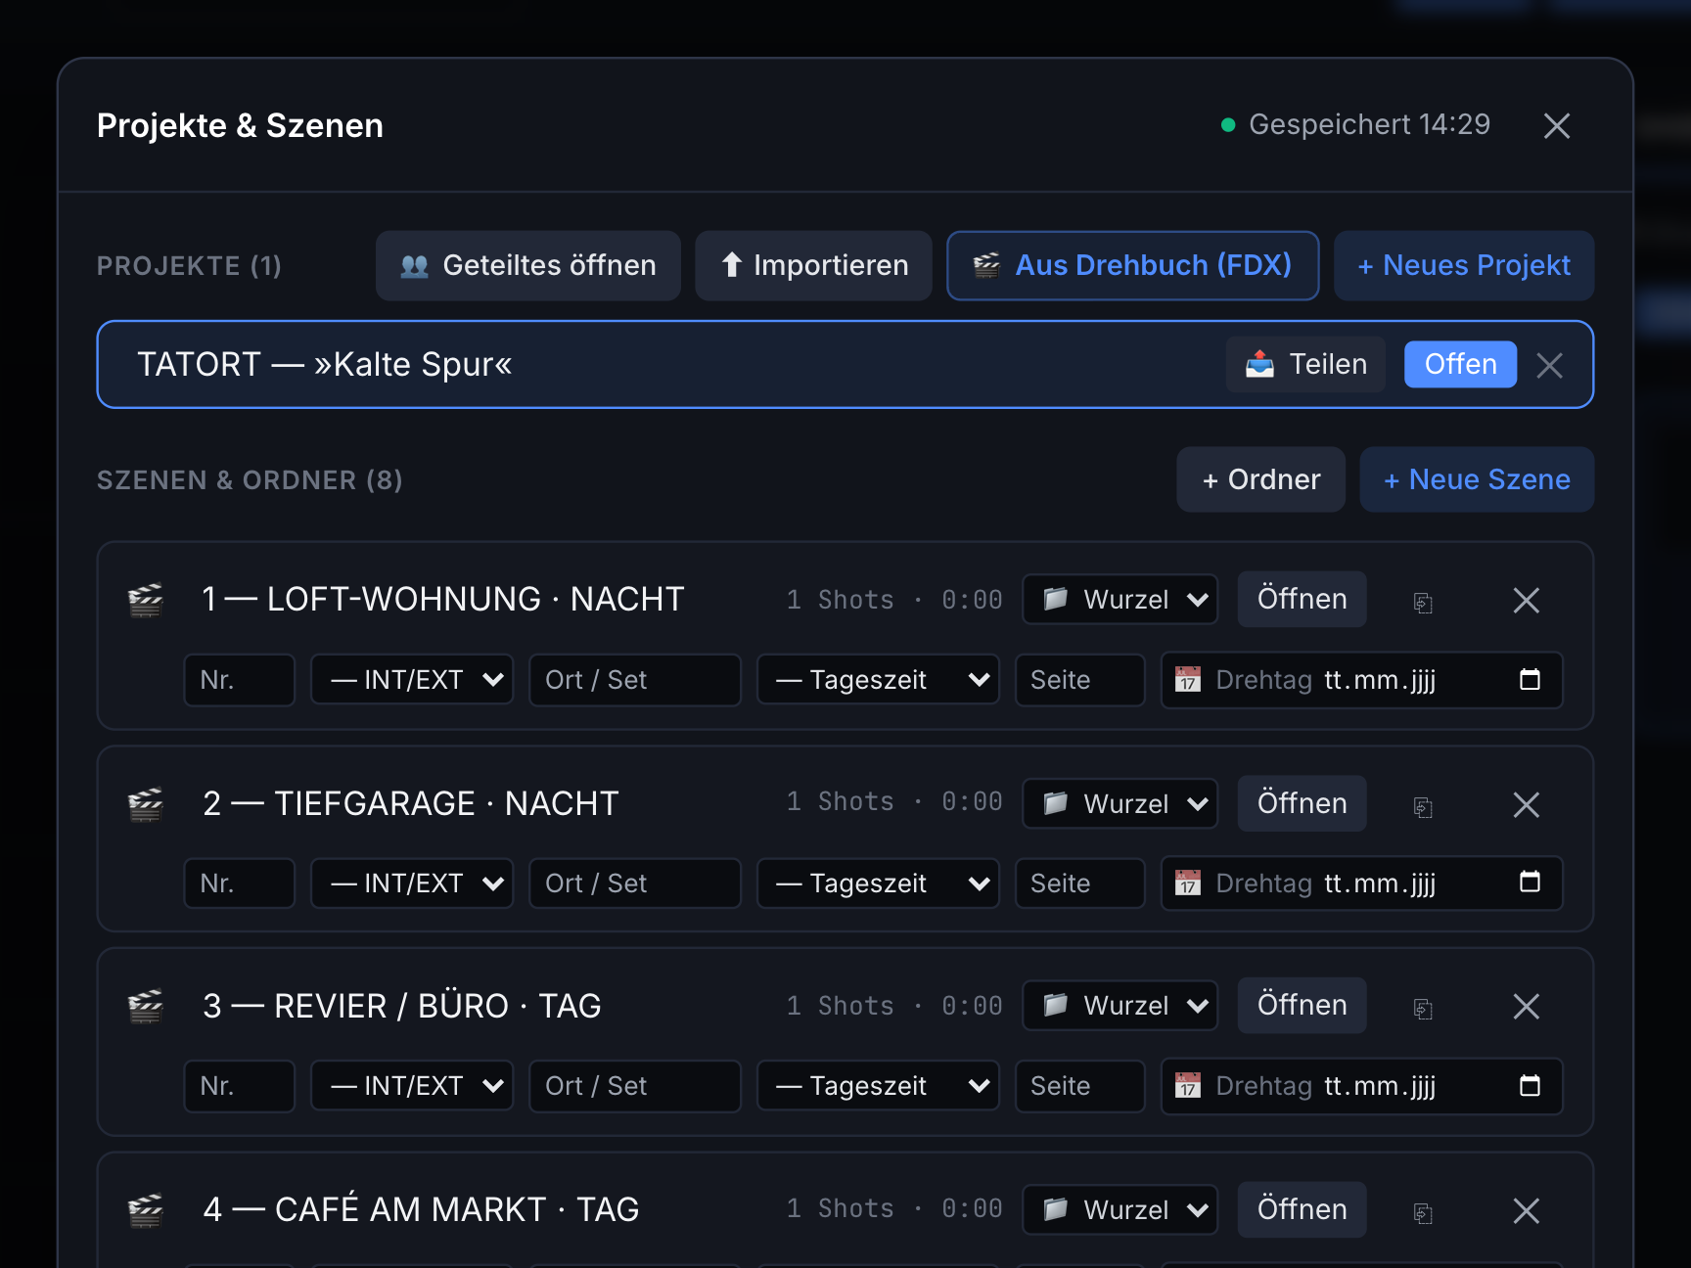This screenshot has width=1691, height=1268.
Task: Click the Offen project status button
Action: pos(1460,364)
